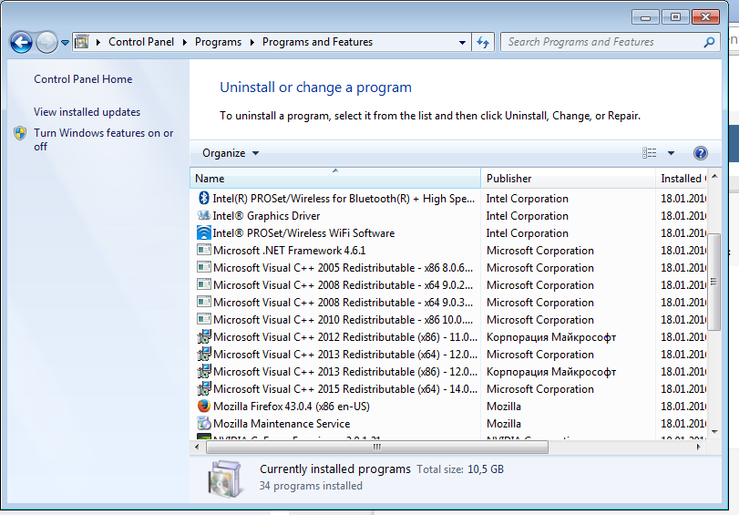Open Control Panel Home link
The height and width of the screenshot is (515, 739).
click(83, 79)
